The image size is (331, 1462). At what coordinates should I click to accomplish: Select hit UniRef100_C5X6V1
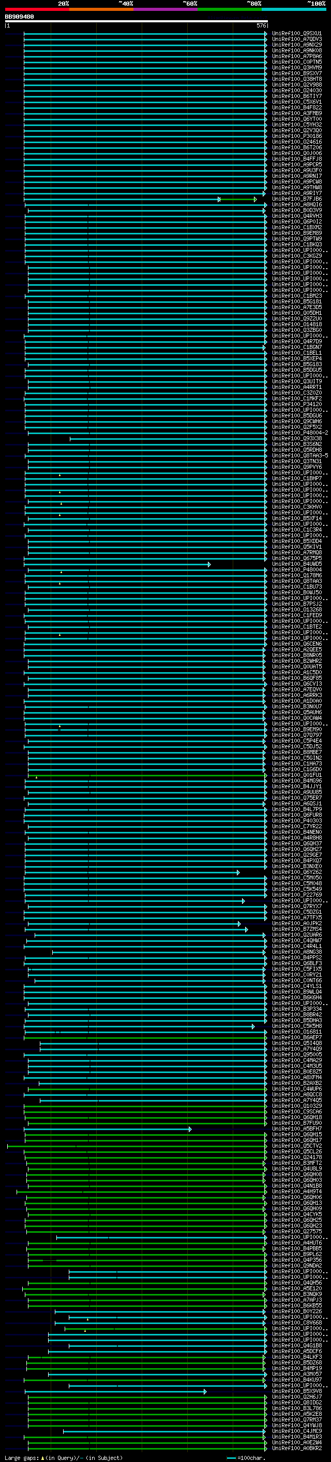[296, 102]
